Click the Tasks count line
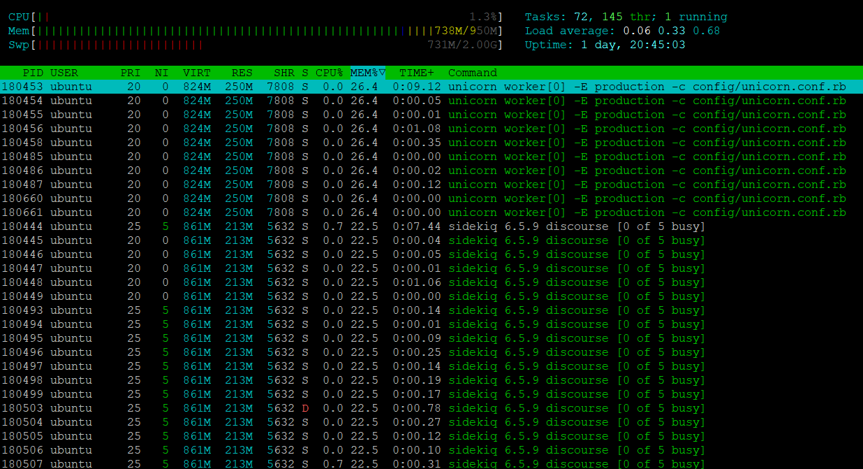Viewport: 863px width, 469px height. pyautogui.click(x=626, y=17)
